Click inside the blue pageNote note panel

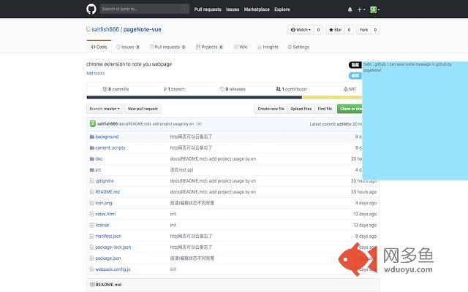pos(415,120)
